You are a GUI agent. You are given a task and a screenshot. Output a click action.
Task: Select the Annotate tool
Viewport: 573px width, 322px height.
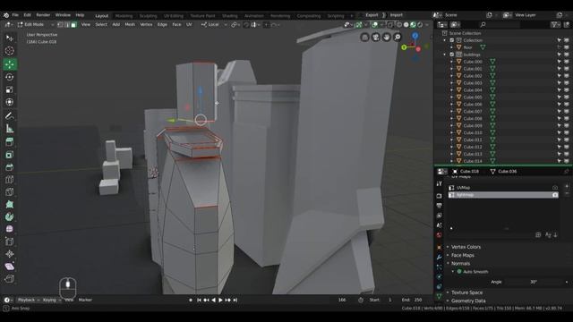10,115
